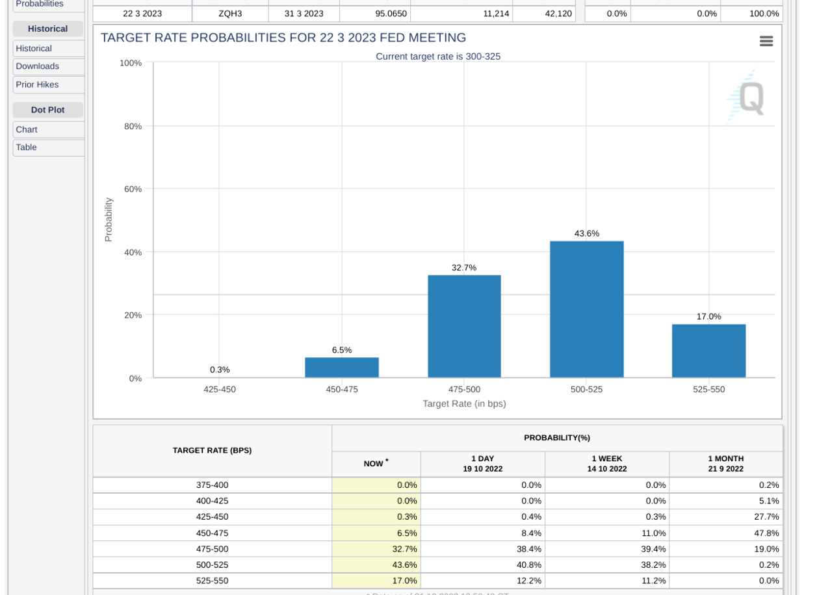Click the TARGET RATE (BPS) table header
This screenshot has height=595, width=832.
coord(212,449)
